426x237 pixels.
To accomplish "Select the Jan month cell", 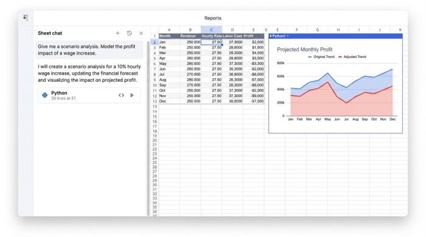I will pyautogui.click(x=169, y=42).
